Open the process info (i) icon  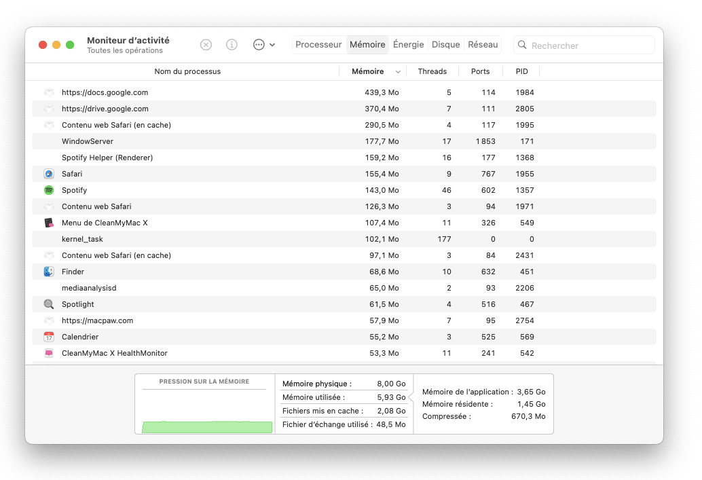point(232,45)
